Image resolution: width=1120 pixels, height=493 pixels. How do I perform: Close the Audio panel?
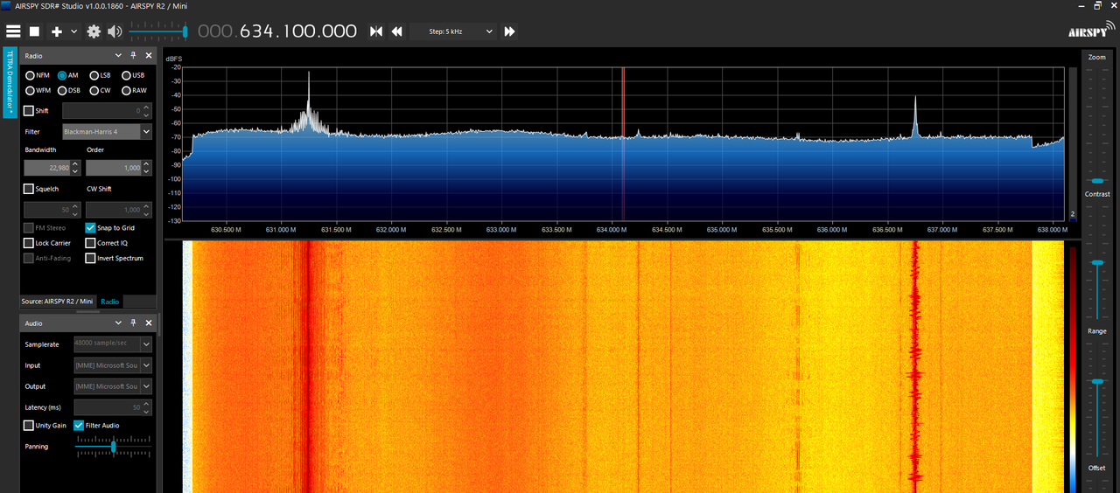pyautogui.click(x=149, y=323)
